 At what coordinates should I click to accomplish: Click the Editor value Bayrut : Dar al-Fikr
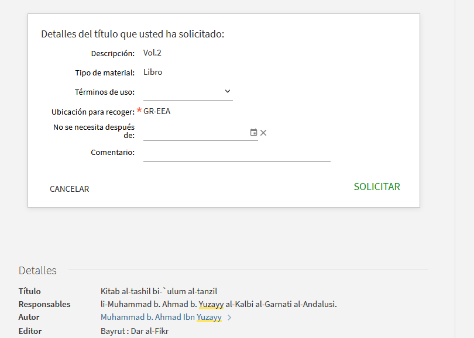tap(135, 331)
